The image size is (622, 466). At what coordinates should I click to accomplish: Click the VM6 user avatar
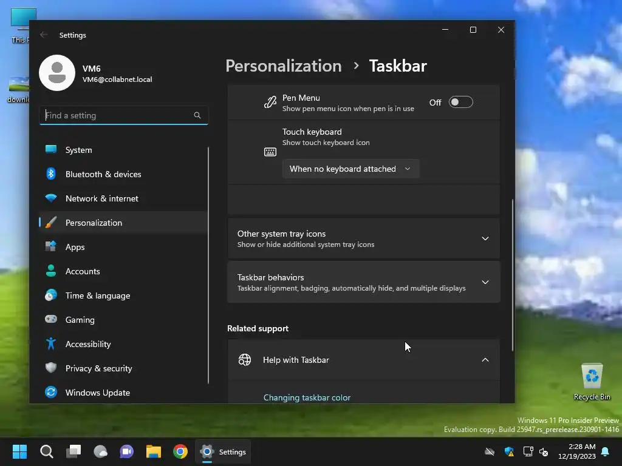coord(57,73)
